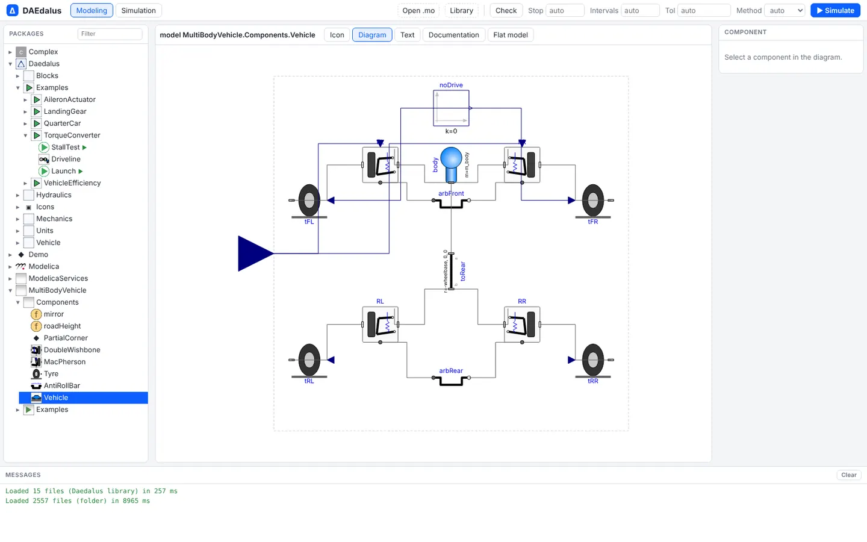Image resolution: width=867 pixels, height=542 pixels.
Task: Select the tFL tyre in diagram
Action: click(x=309, y=201)
